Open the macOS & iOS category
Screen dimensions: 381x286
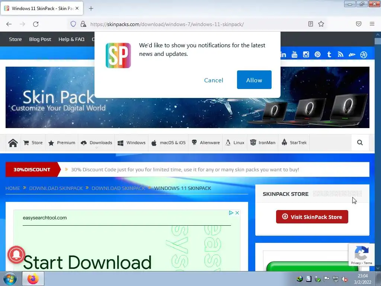click(x=168, y=143)
